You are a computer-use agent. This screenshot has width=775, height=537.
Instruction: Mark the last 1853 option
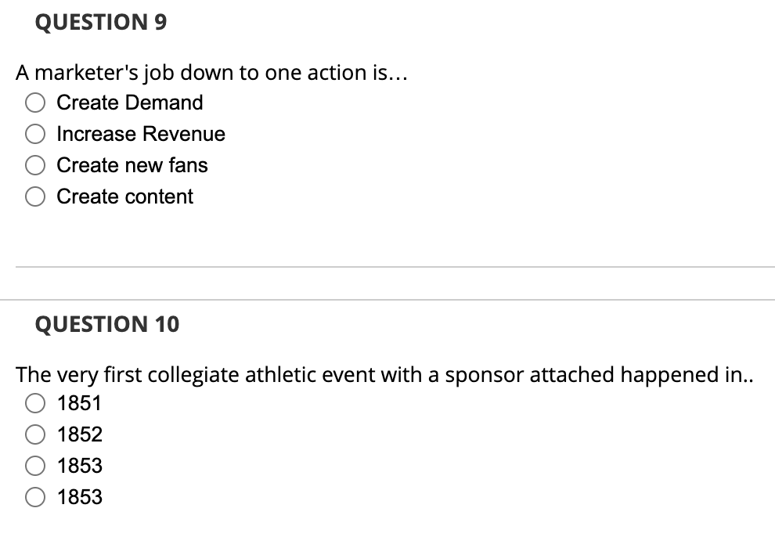34,497
